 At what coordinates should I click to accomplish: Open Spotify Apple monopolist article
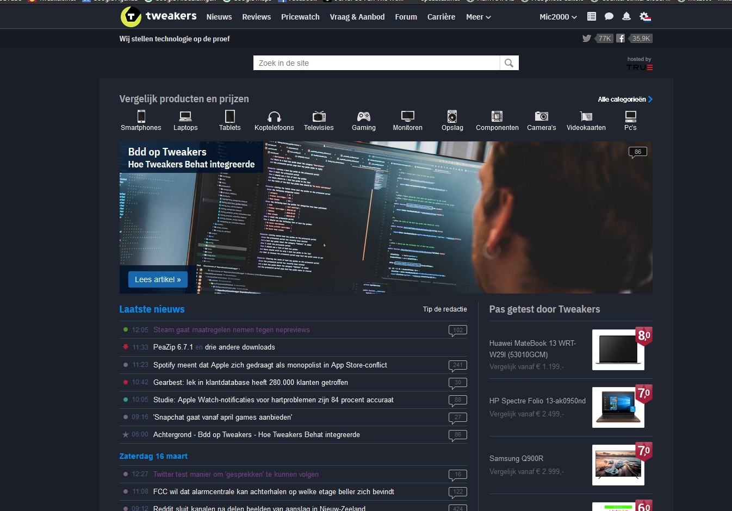[270, 365]
